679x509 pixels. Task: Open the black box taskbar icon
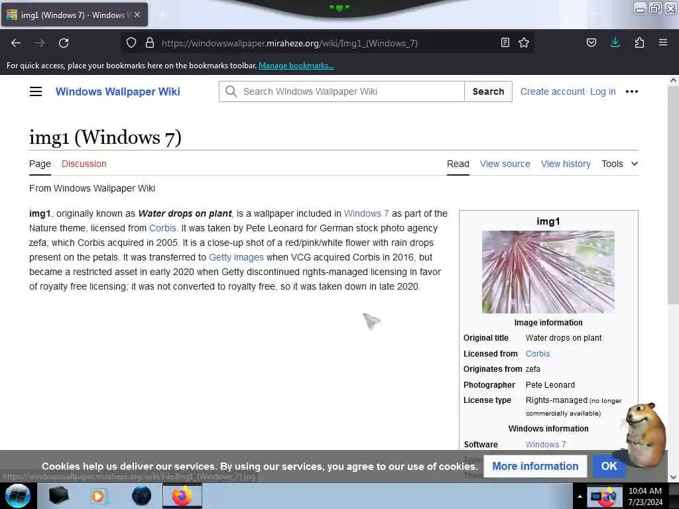pyautogui.click(x=58, y=496)
